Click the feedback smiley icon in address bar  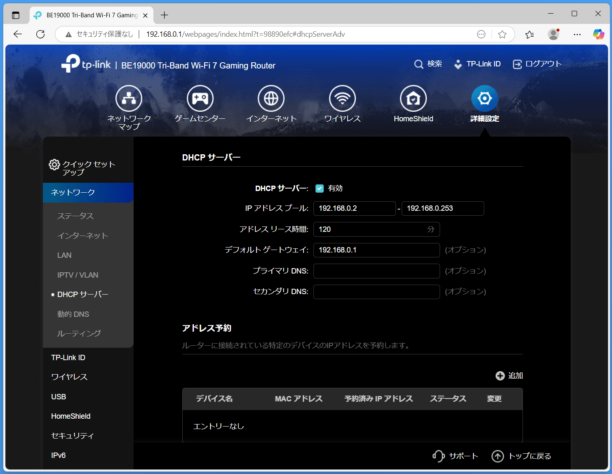(x=481, y=34)
